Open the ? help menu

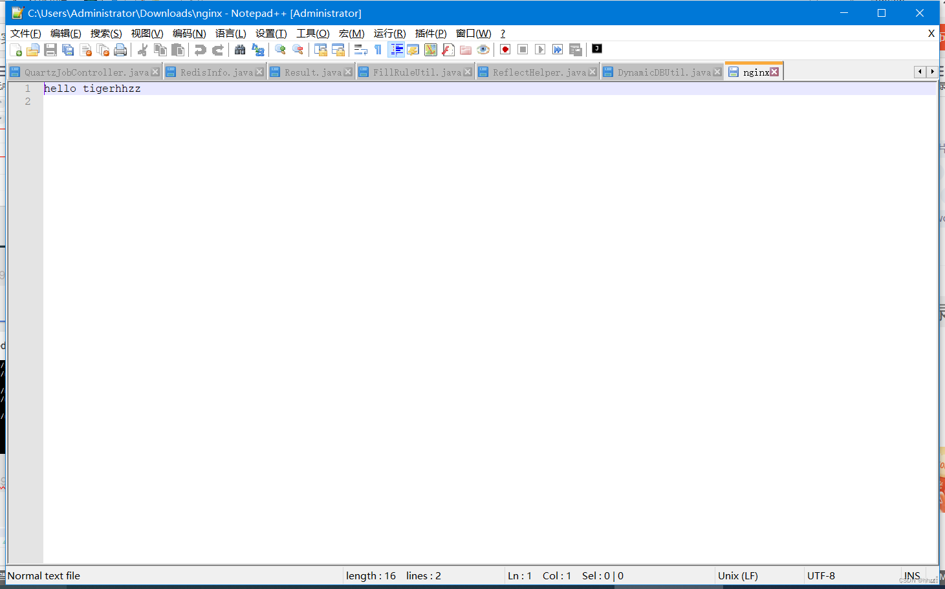pos(503,34)
